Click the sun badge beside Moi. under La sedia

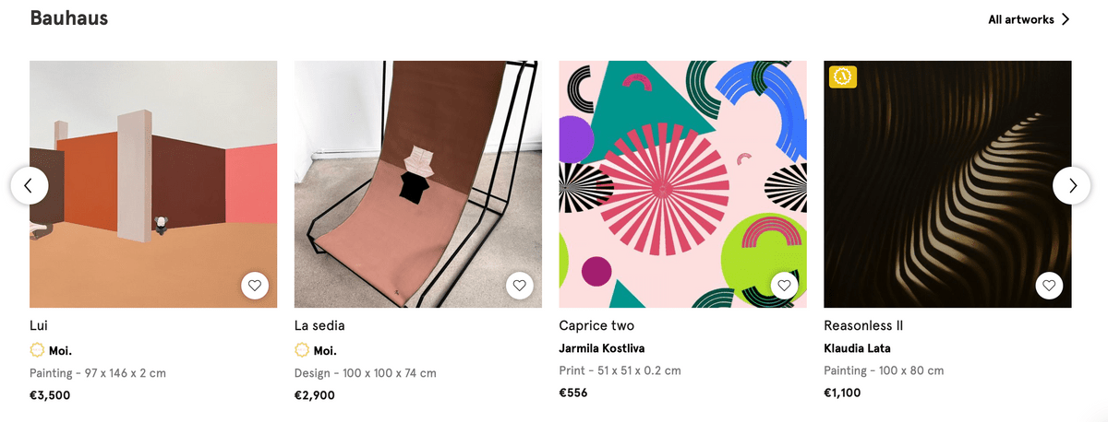coord(302,350)
